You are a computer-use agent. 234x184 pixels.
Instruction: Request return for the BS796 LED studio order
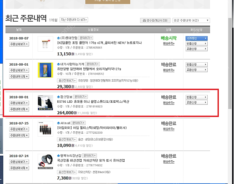click(196, 97)
